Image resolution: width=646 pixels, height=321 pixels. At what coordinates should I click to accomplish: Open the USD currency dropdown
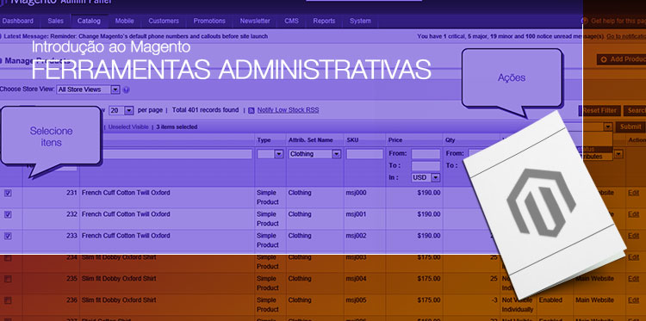425,178
